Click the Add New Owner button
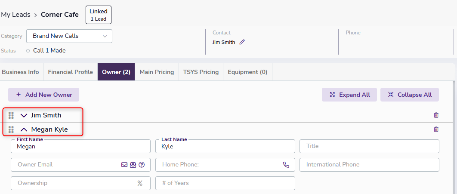The image size is (457, 194). pyautogui.click(x=43, y=95)
